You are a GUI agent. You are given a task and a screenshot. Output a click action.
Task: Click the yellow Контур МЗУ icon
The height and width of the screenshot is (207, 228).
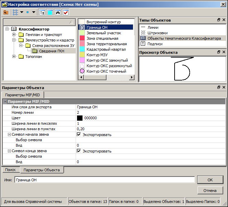[x=82, y=54]
